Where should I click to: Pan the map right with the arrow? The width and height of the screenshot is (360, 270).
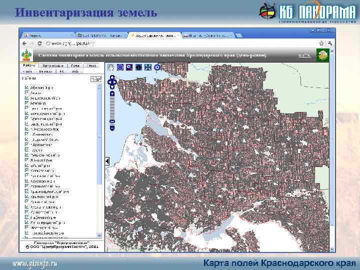115,82
